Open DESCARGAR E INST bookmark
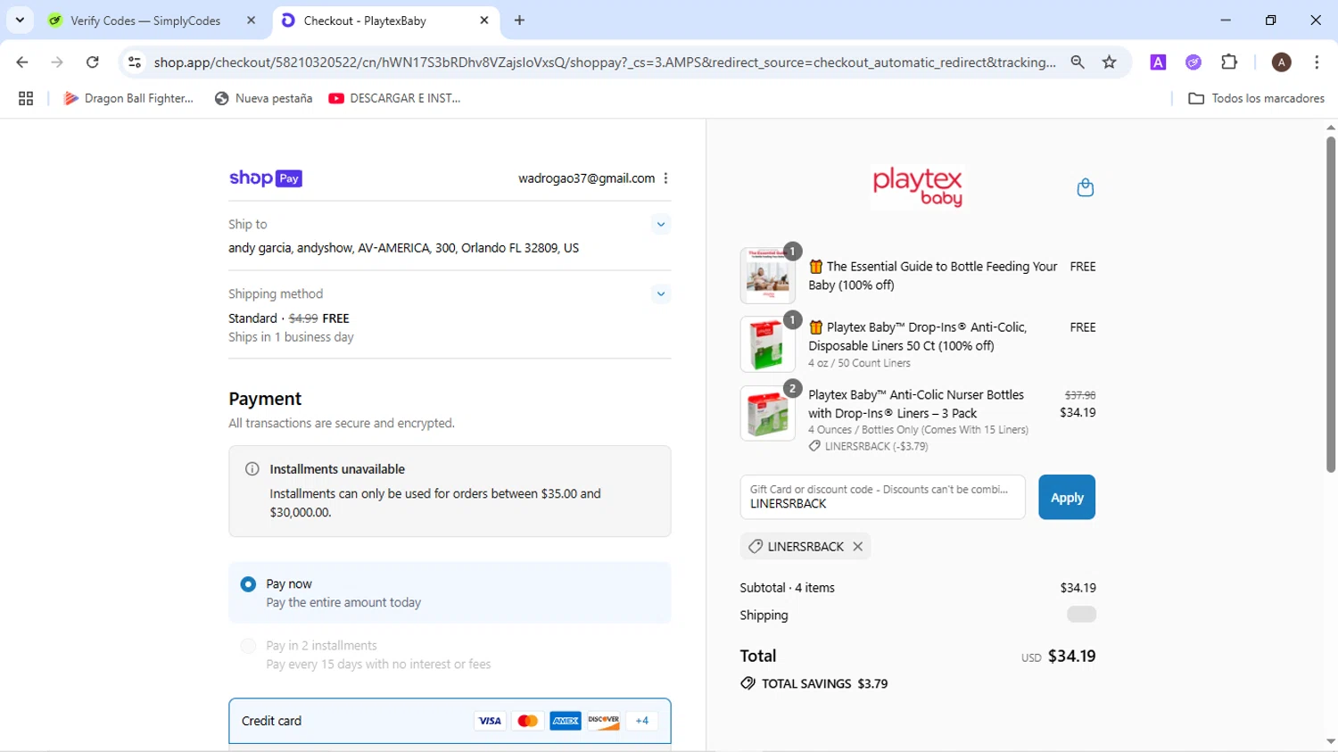The width and height of the screenshot is (1338, 752). (x=394, y=99)
